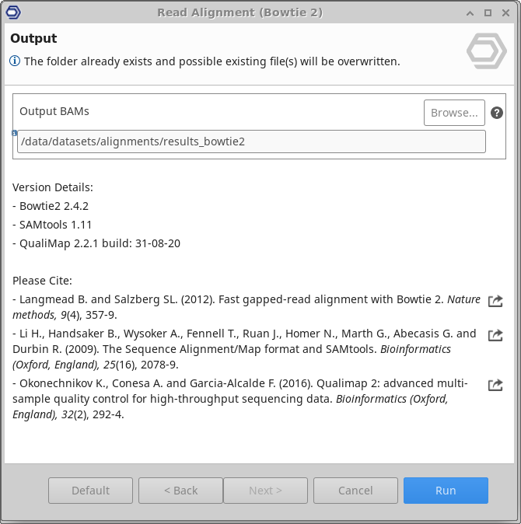Click the help question mark beside Browse
Screen dimensions: 521x524
pos(497,113)
